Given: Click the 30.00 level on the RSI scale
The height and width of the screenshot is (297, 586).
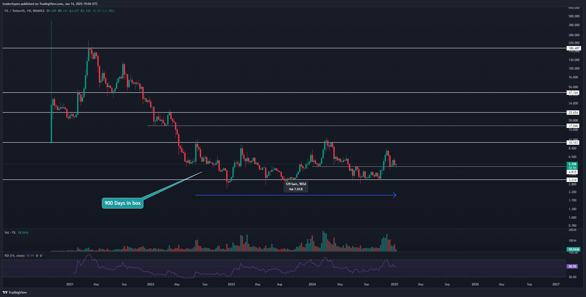Looking at the screenshot, I should 573,277.
